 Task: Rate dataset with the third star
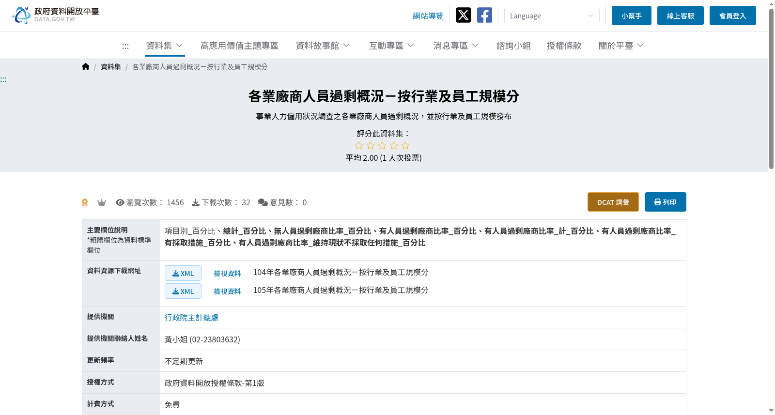point(382,145)
